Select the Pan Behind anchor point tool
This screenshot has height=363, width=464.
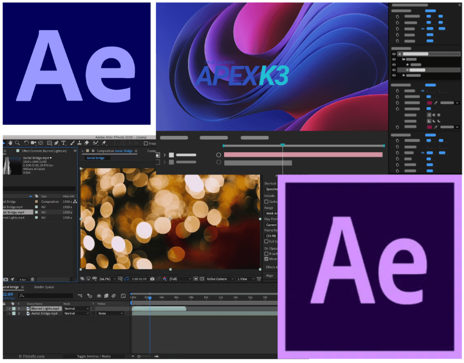[x=41, y=143]
